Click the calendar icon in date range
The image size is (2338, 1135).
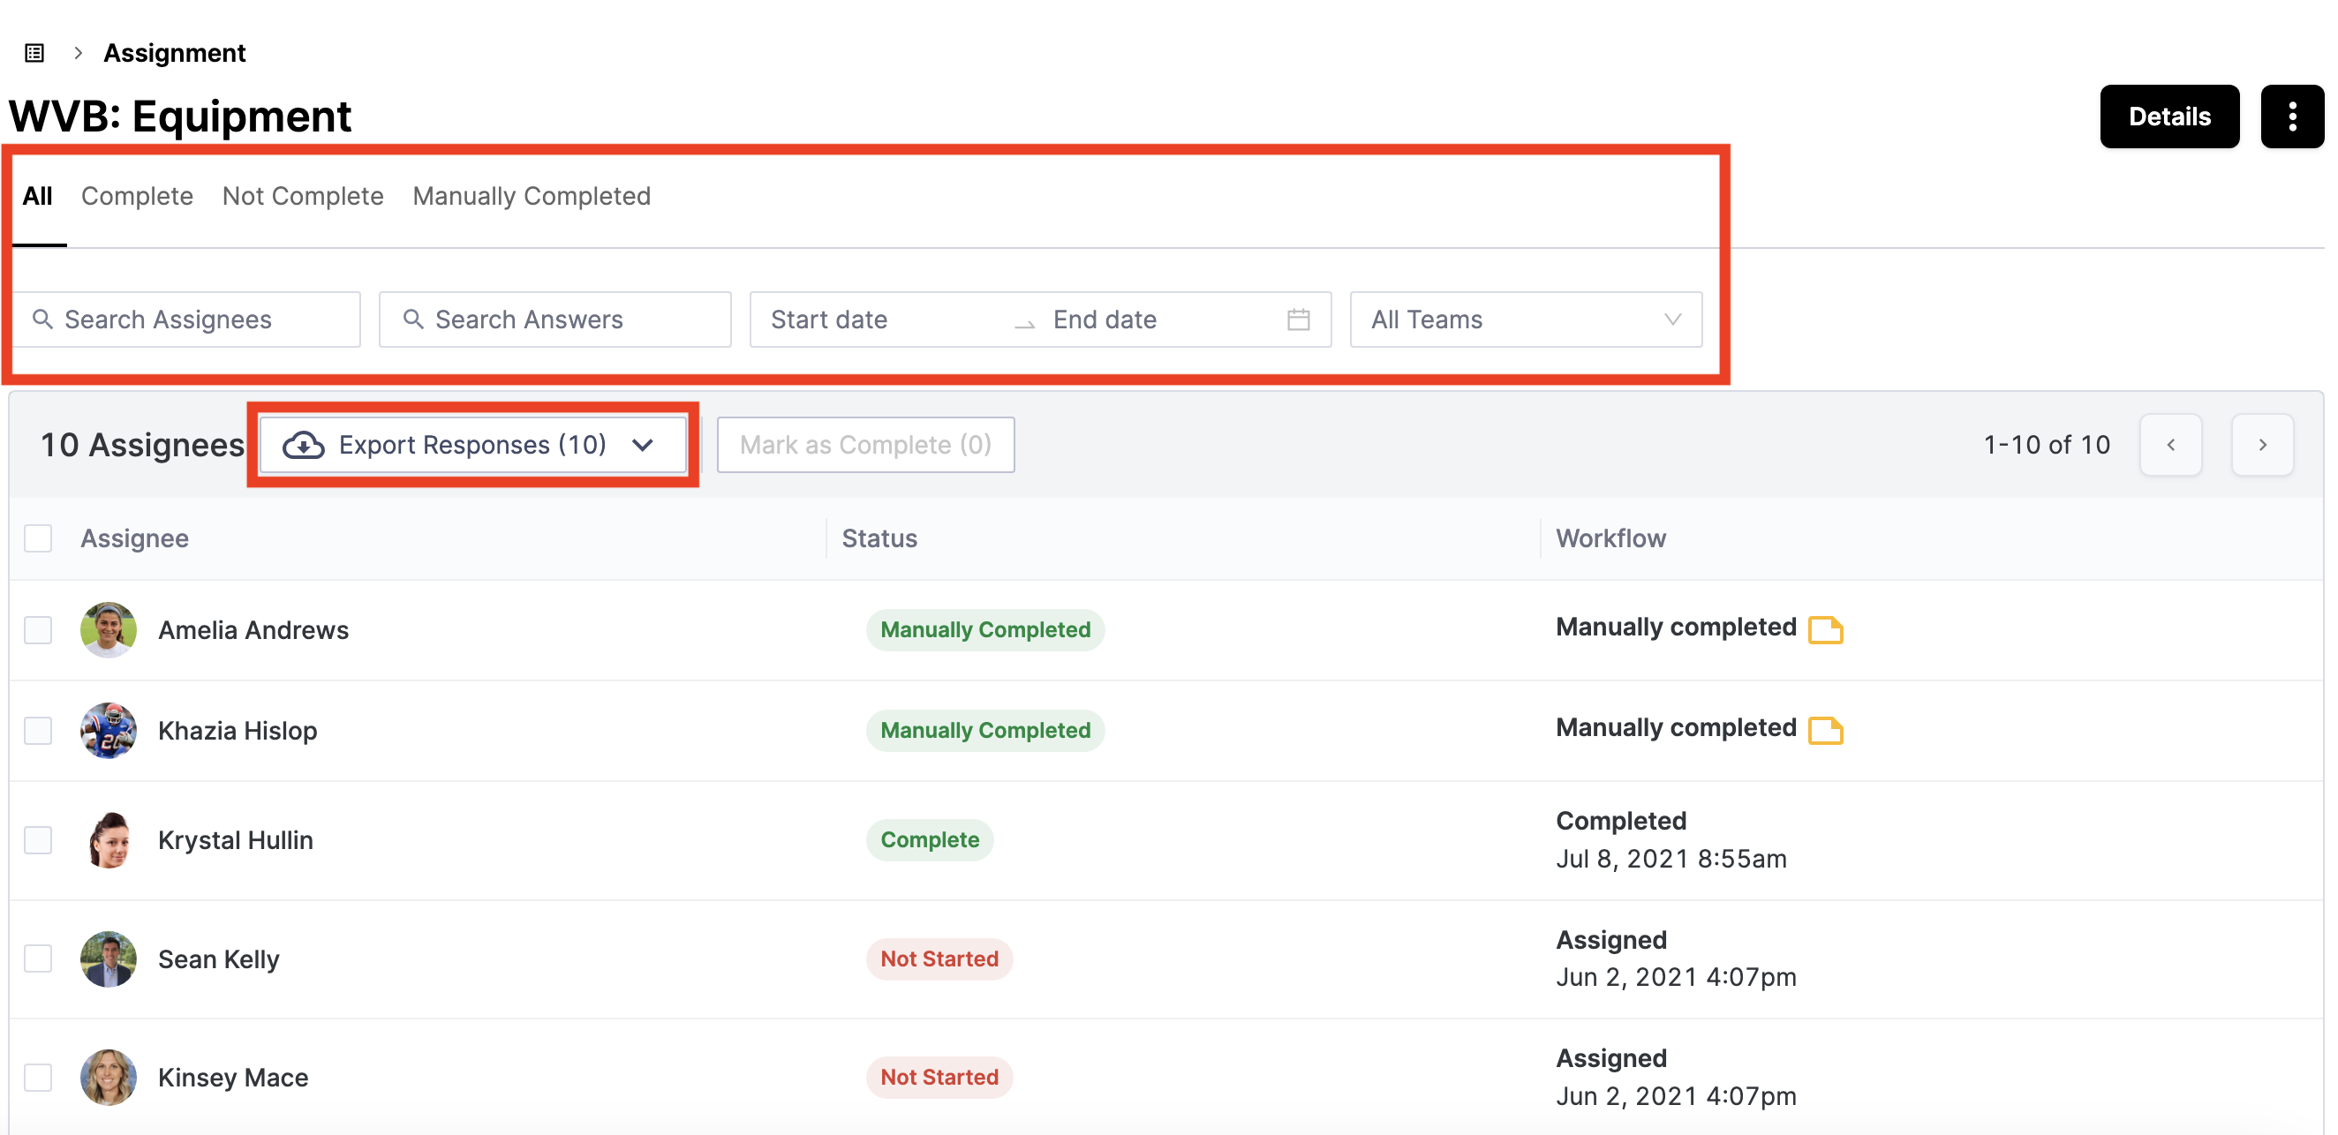[x=1298, y=319]
